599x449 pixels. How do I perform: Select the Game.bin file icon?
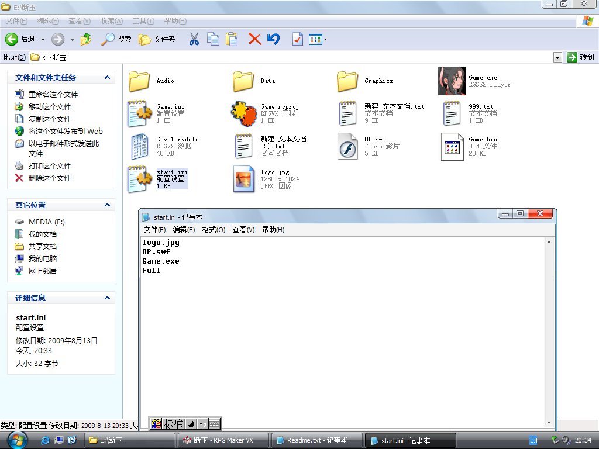(x=452, y=146)
